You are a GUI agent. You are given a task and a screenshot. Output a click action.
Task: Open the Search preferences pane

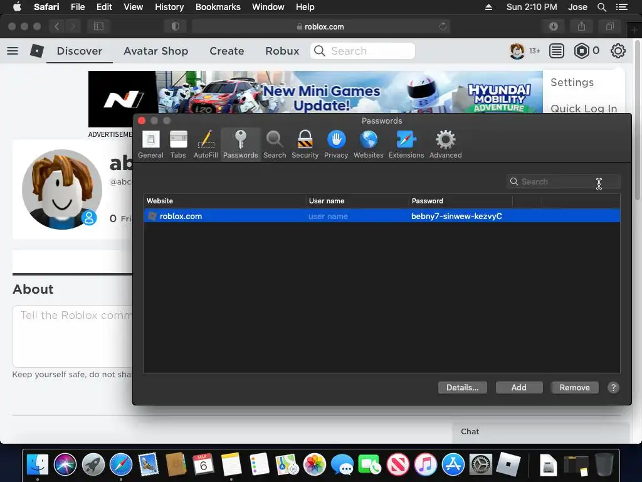tap(275, 144)
